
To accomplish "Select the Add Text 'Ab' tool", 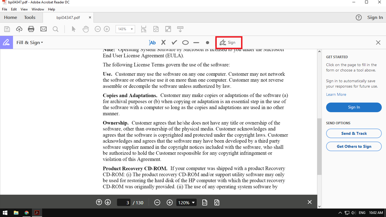I will [152, 43].
